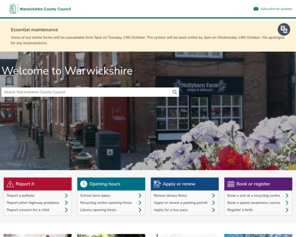Open Renew library items link
296x237 pixels.
(170, 196)
